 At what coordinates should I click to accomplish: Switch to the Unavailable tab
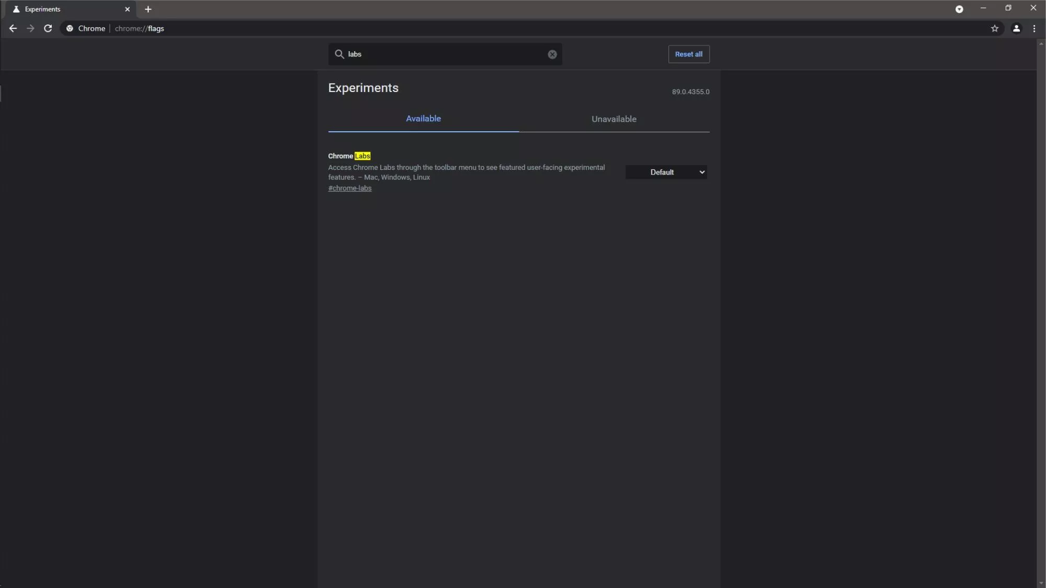(x=614, y=119)
